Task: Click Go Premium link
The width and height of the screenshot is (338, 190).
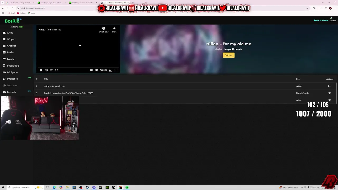Action: point(321,20)
